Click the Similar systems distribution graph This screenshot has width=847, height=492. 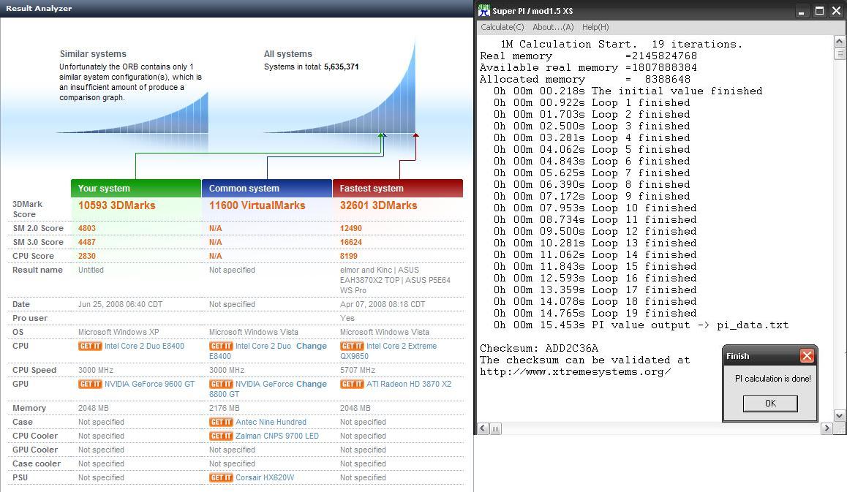pyautogui.click(x=132, y=113)
